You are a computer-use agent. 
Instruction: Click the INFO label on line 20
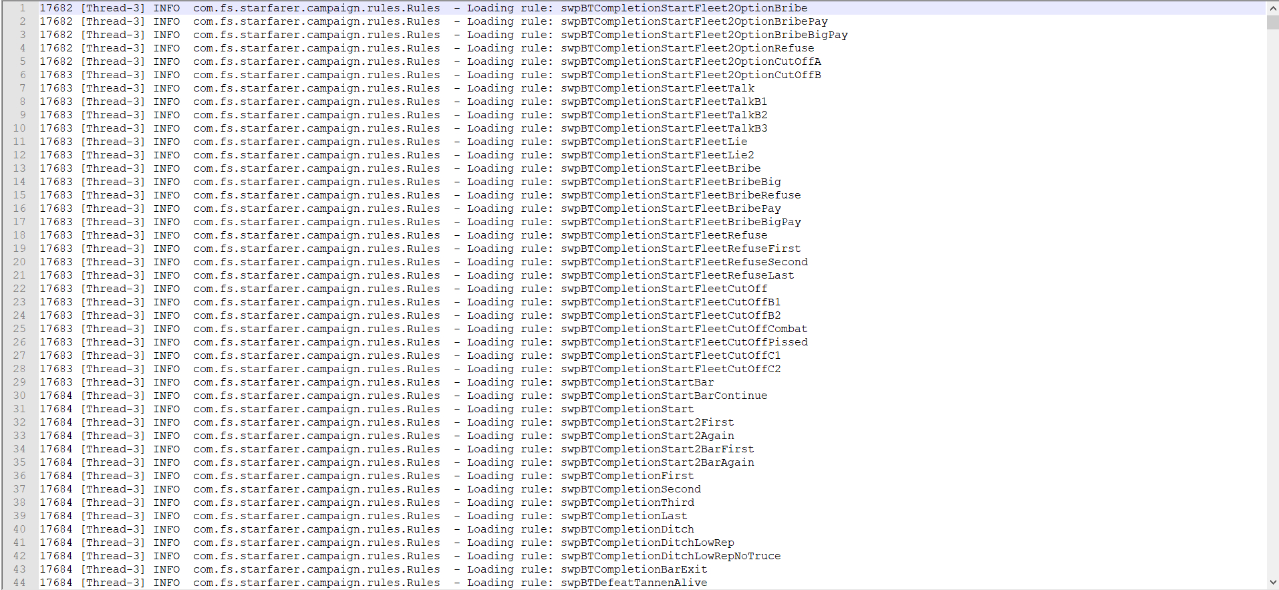point(166,262)
